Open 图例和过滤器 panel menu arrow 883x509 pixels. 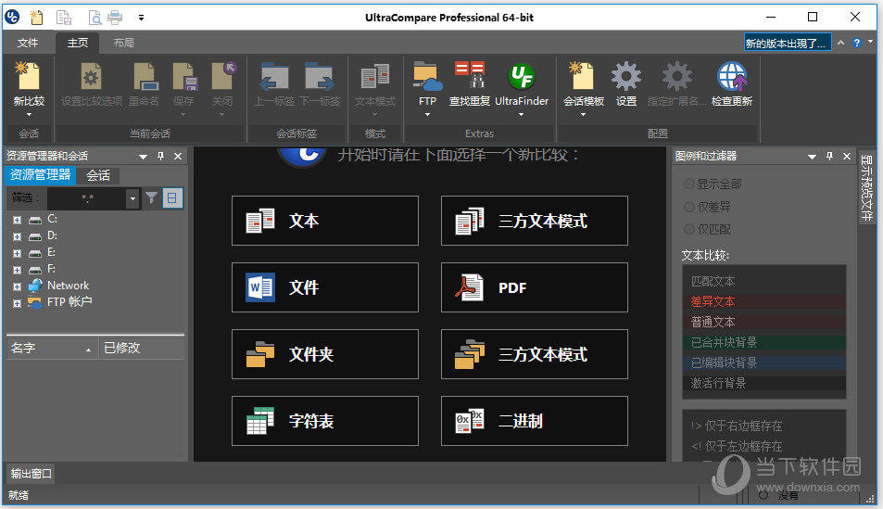812,157
